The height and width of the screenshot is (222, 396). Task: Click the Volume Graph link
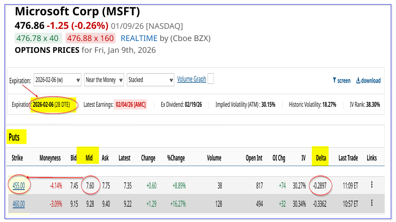[x=191, y=79]
